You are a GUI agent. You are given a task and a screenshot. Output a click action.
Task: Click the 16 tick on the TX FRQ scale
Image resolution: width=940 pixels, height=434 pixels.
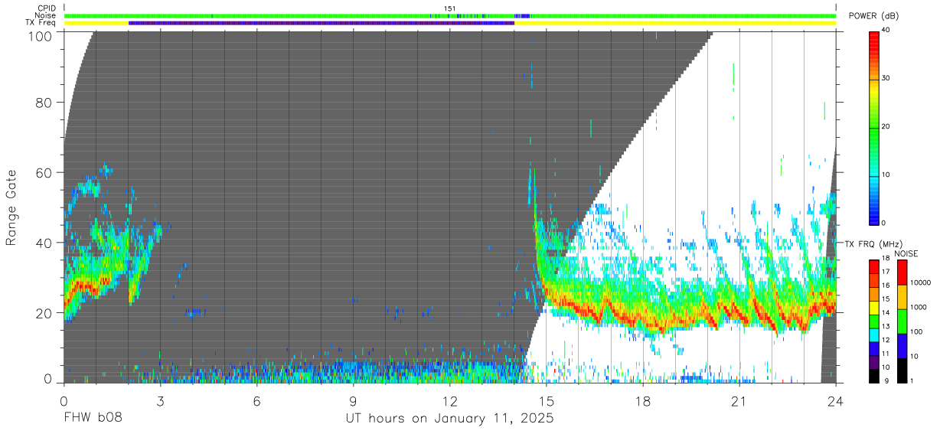click(x=888, y=286)
